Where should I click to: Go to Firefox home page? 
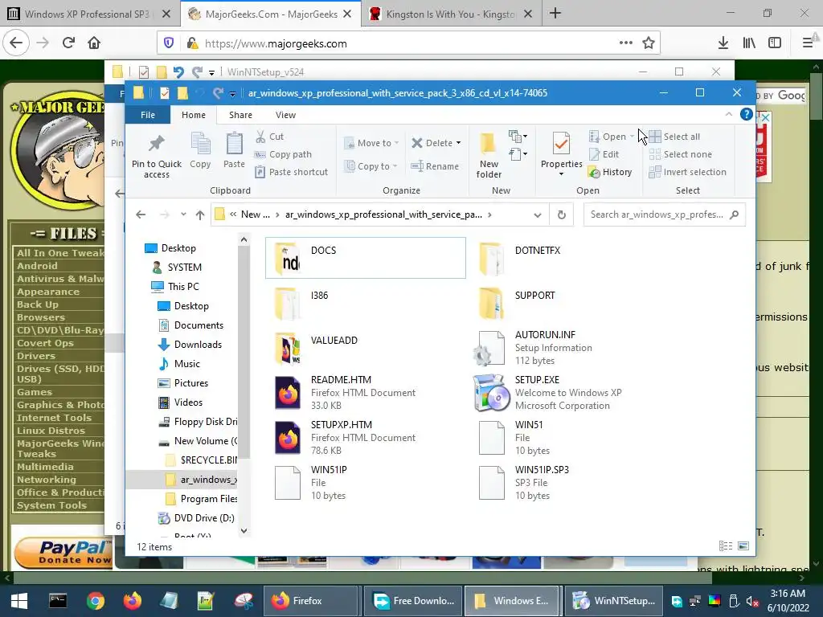pyautogui.click(x=94, y=43)
